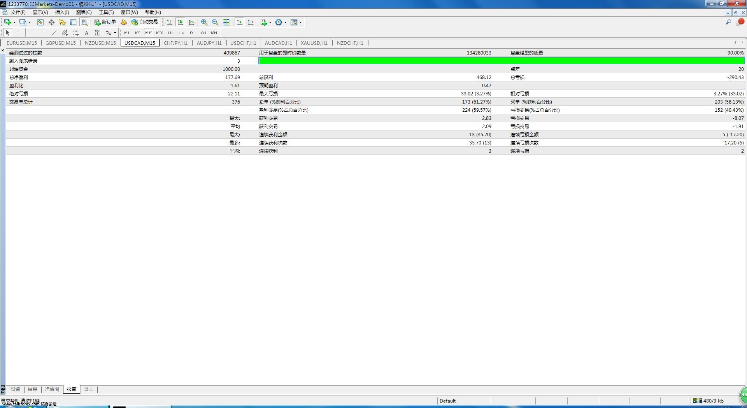The image size is (747, 408).
Task: Open the Periods clock icon
Action: (x=279, y=22)
